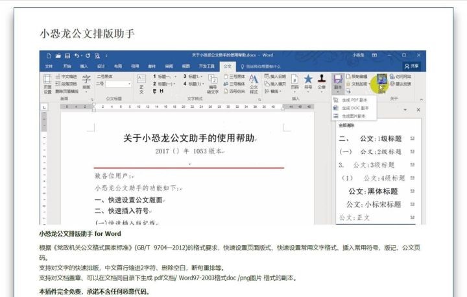
Task: Click the tab selector L box beside ruler
Action: 44,107
